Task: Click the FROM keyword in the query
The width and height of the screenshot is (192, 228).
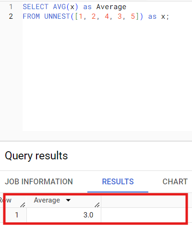Action: (31, 16)
